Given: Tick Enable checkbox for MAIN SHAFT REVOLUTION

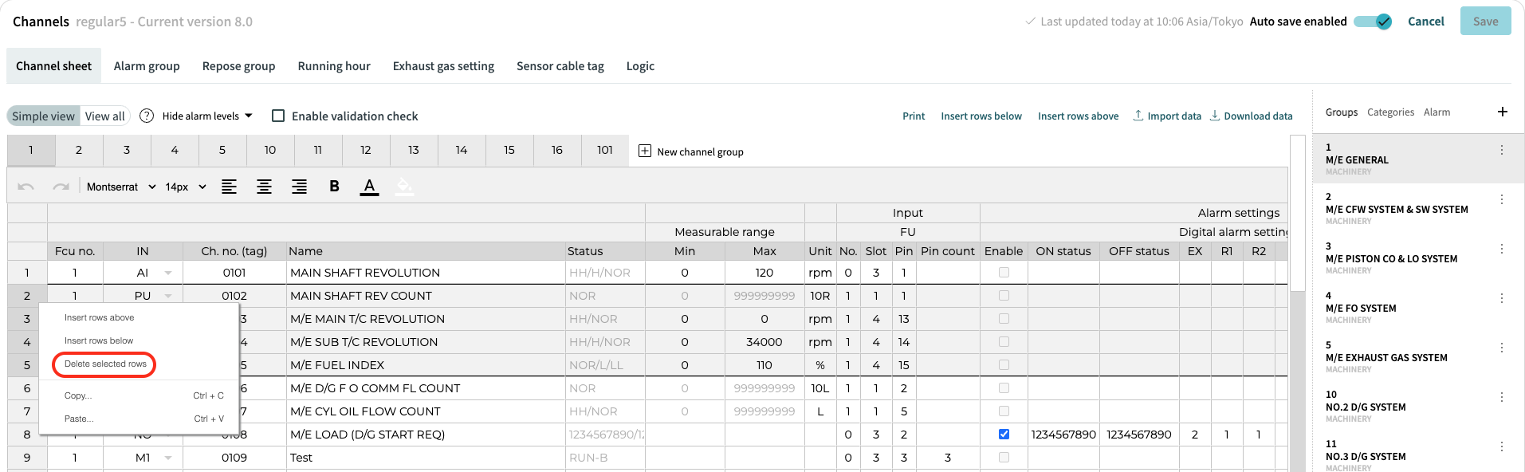Looking at the screenshot, I should click(x=1004, y=273).
